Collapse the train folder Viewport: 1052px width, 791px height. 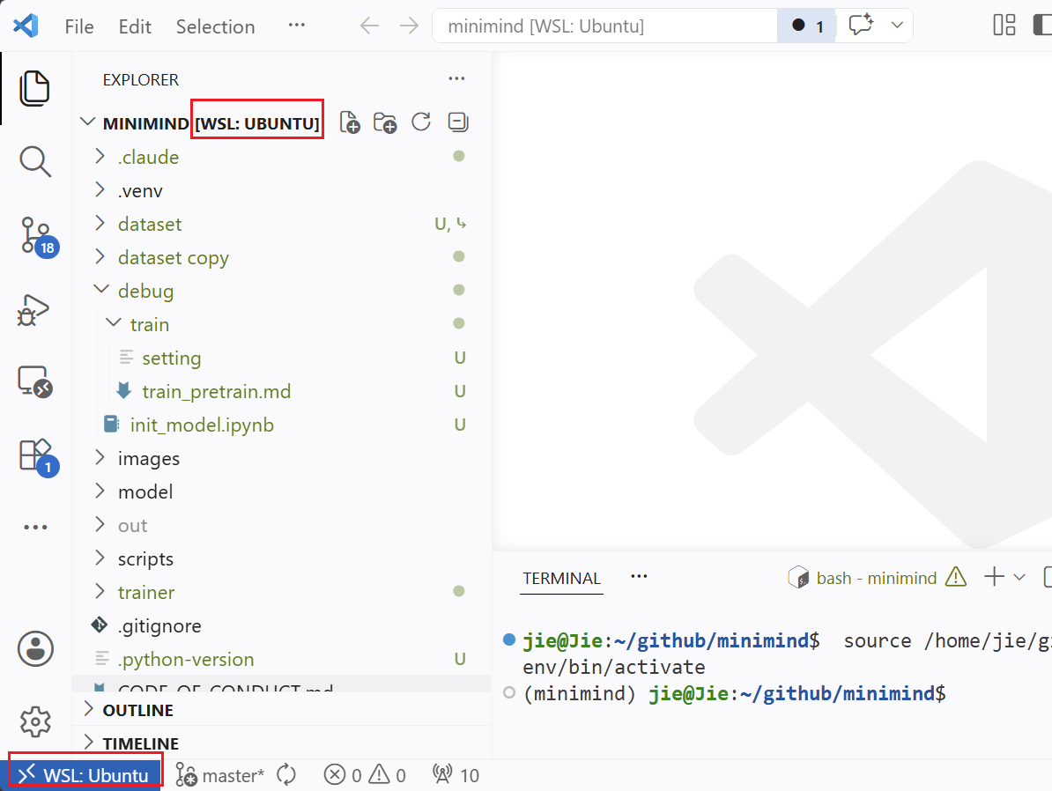click(x=282, y=325)
